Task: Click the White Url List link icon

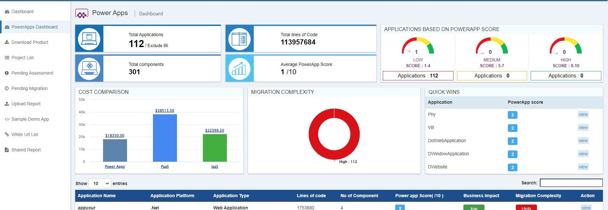Action: coord(7,134)
